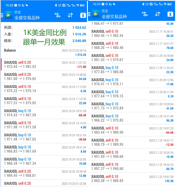The height and width of the screenshot is (187, 176).
Task: Tap the 历史 全部交易品种 title in left screen
Action: (x=27, y=15)
